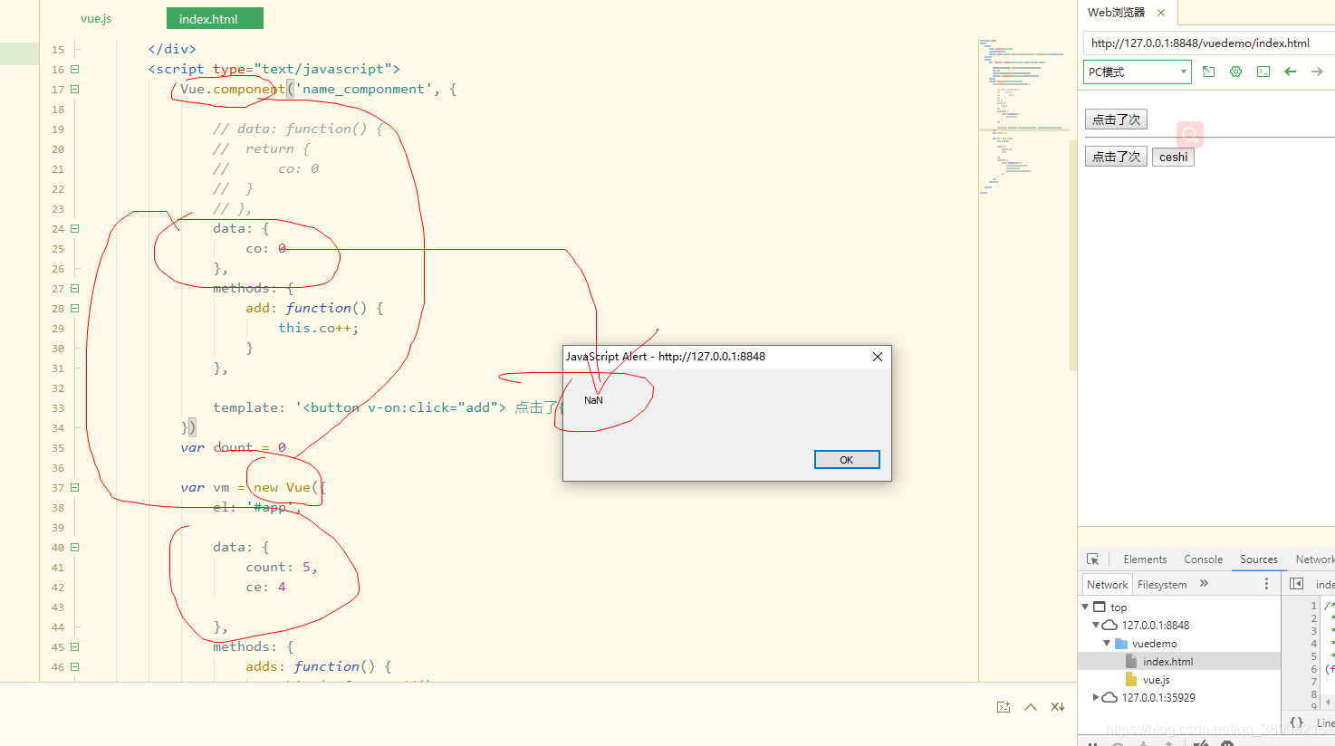Collapse the 127.0.0.1:8848 tree node

pos(1096,625)
